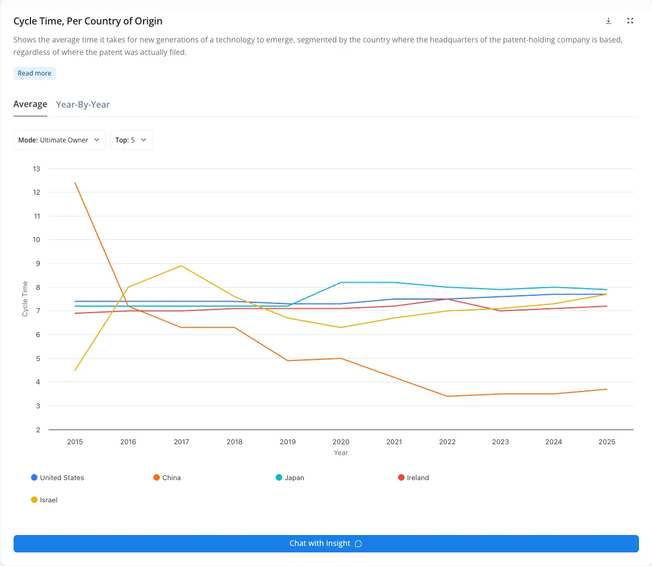Click the Read more button

coord(34,73)
